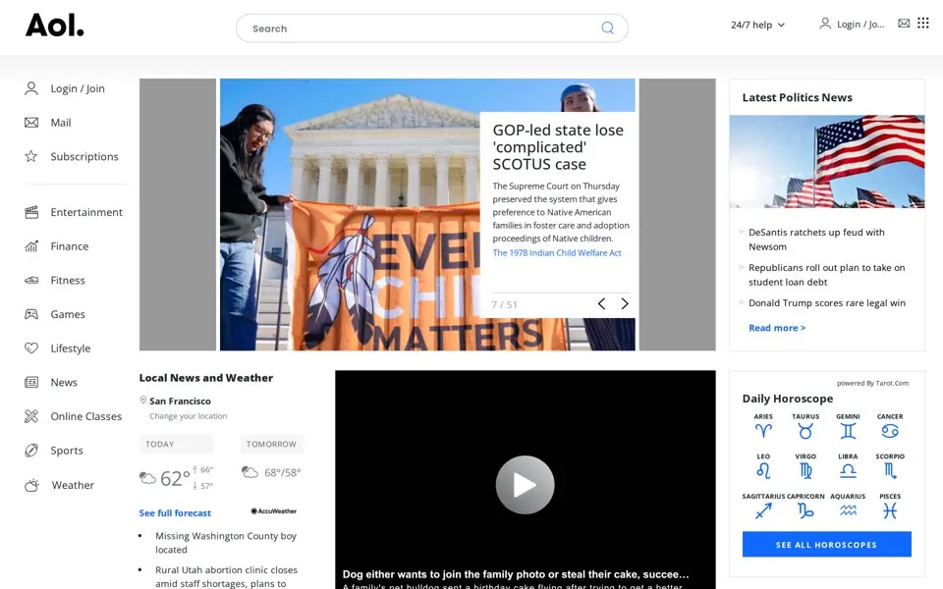Click the Virgo horoscope icon
This screenshot has width=943, height=589.
pos(805,470)
